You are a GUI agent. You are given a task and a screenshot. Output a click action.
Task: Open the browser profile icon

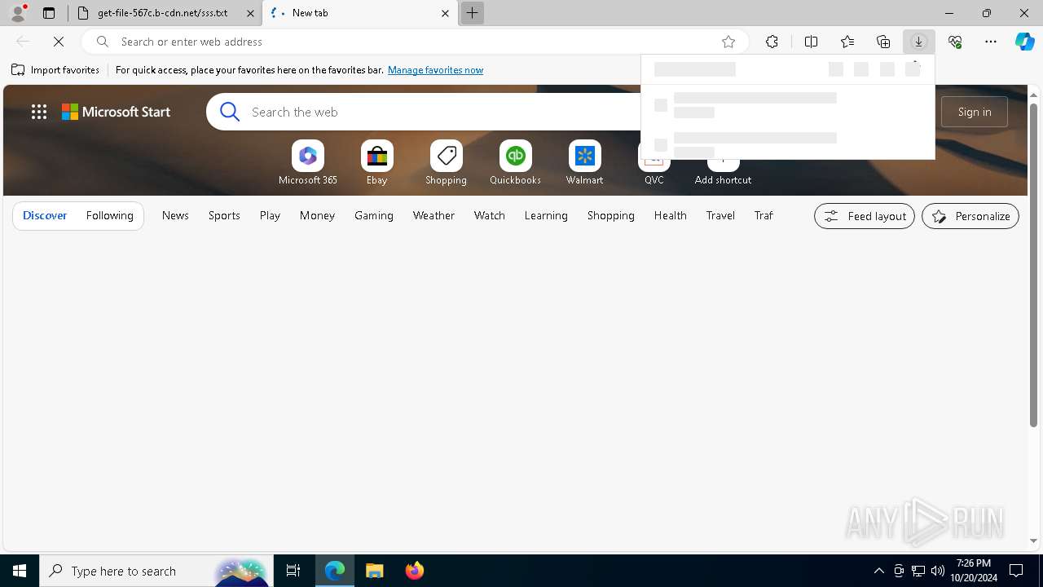(x=17, y=13)
